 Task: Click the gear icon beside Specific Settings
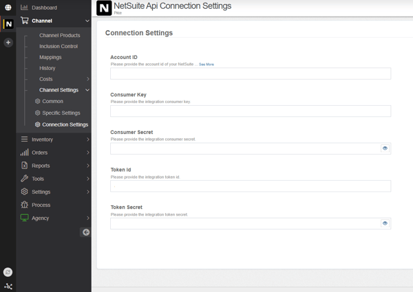tap(37, 113)
